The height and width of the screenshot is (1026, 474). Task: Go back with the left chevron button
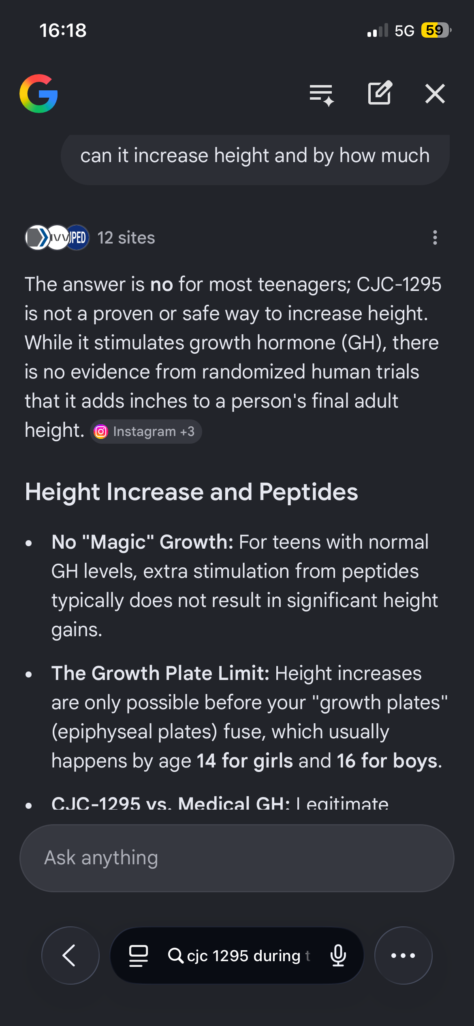tap(70, 955)
